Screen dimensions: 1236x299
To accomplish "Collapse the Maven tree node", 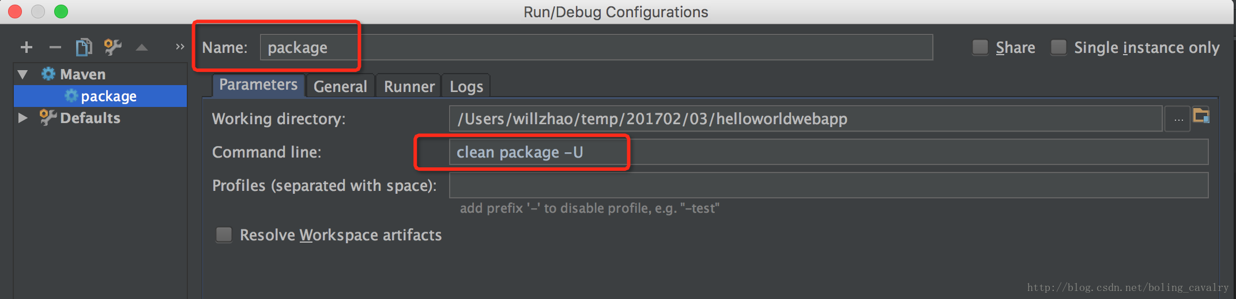I will pos(23,74).
